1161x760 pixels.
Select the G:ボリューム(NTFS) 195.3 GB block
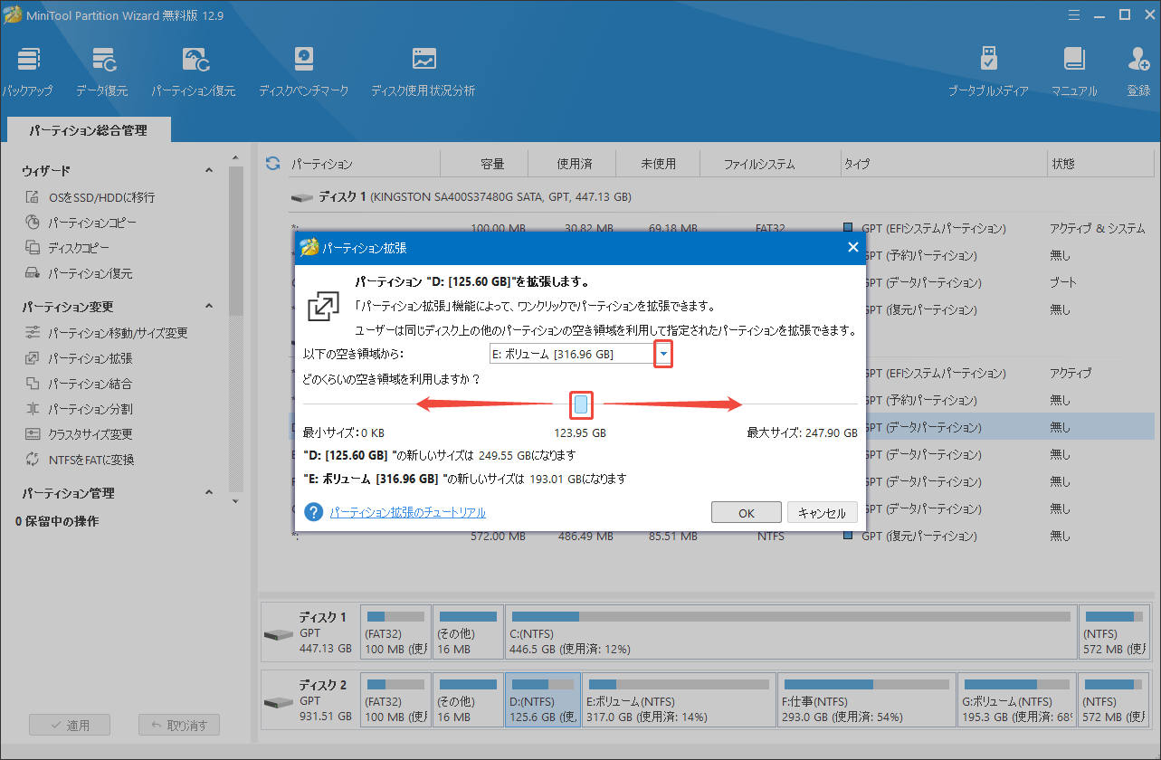pyautogui.click(x=1016, y=700)
